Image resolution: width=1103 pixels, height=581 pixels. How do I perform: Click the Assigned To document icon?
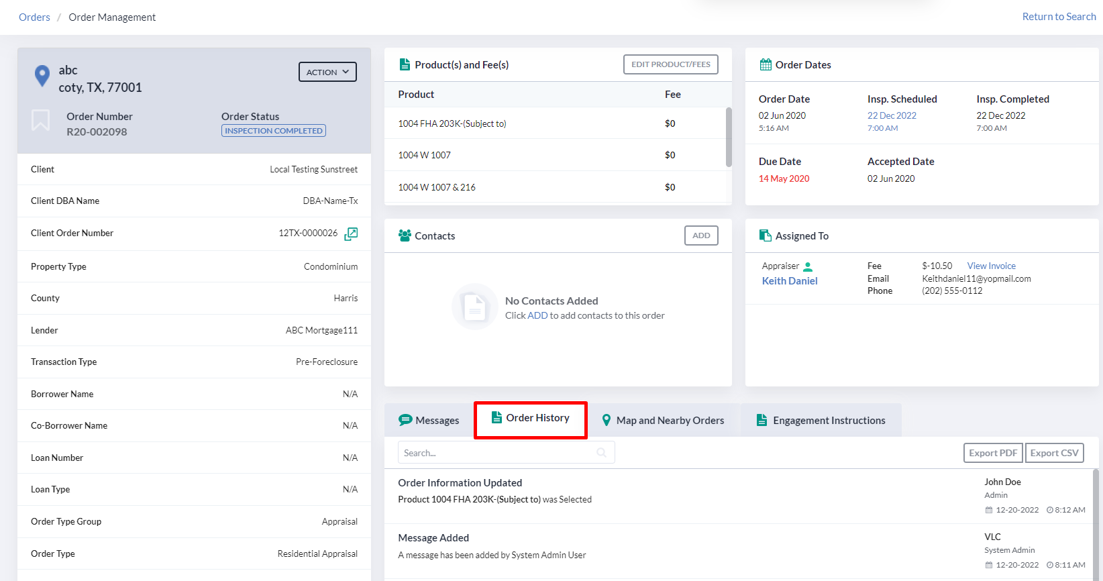[x=765, y=235]
